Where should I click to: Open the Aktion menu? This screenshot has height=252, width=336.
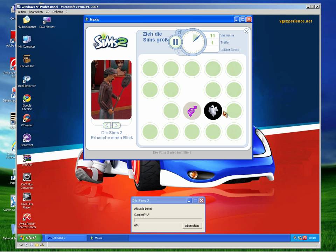22,12
